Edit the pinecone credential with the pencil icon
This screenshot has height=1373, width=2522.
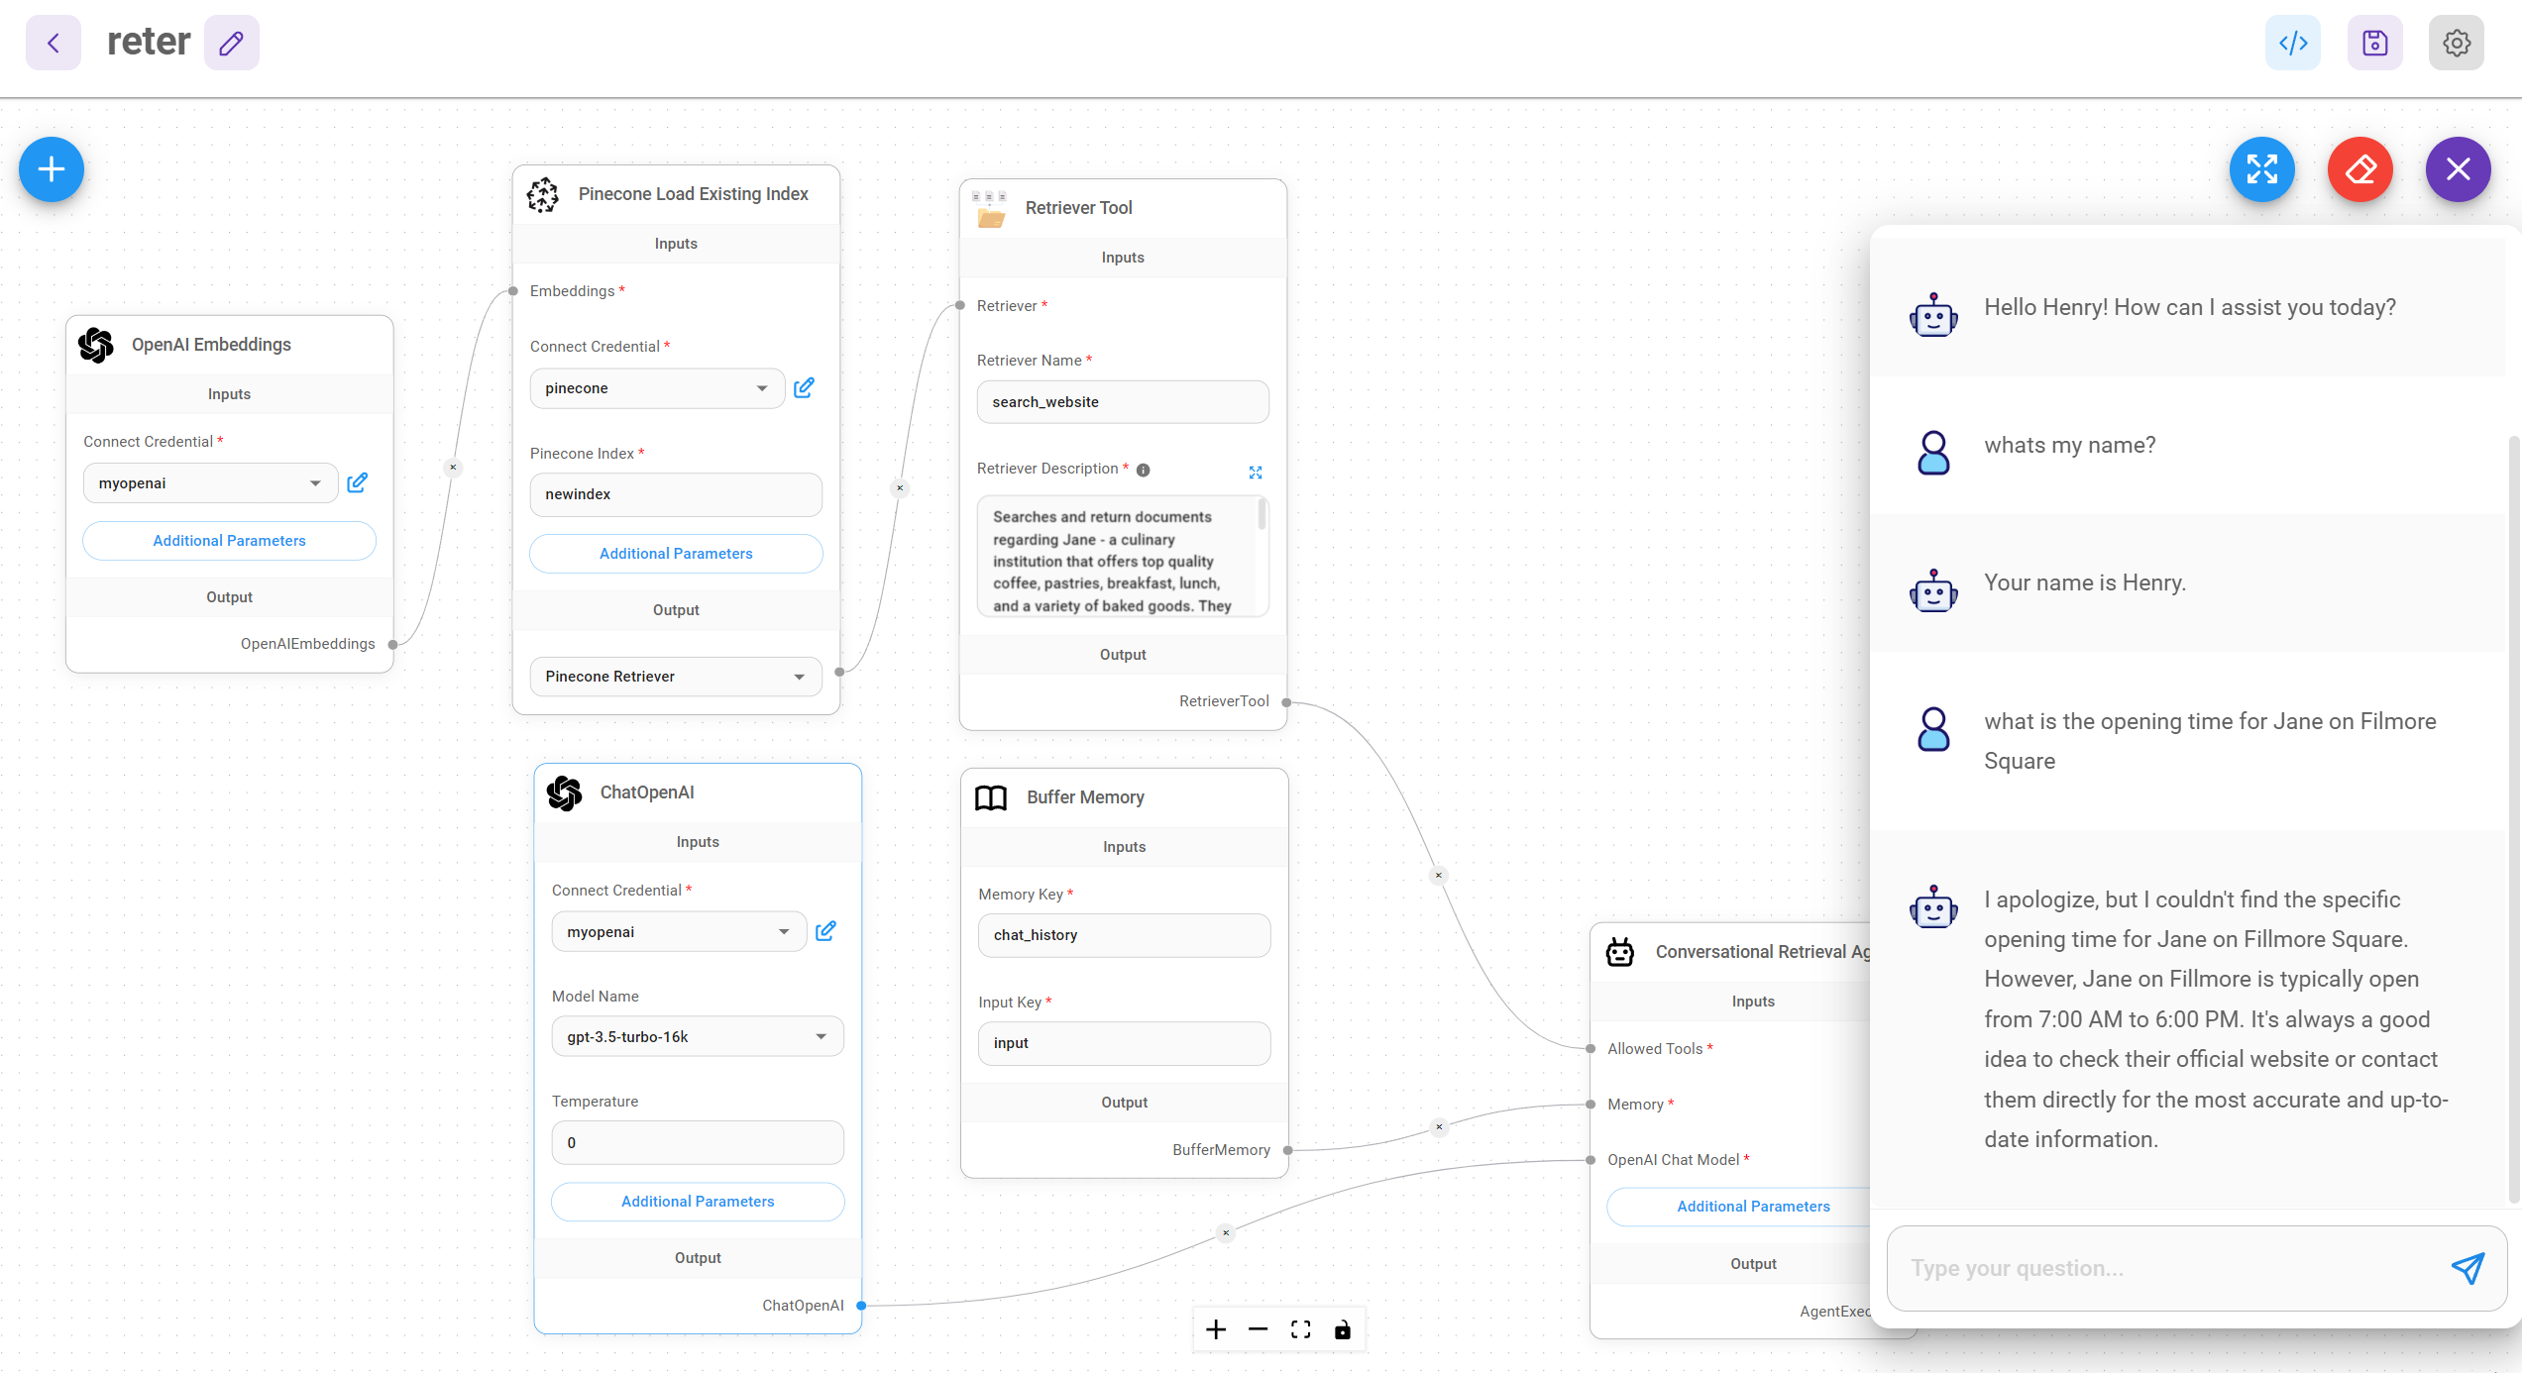point(804,387)
